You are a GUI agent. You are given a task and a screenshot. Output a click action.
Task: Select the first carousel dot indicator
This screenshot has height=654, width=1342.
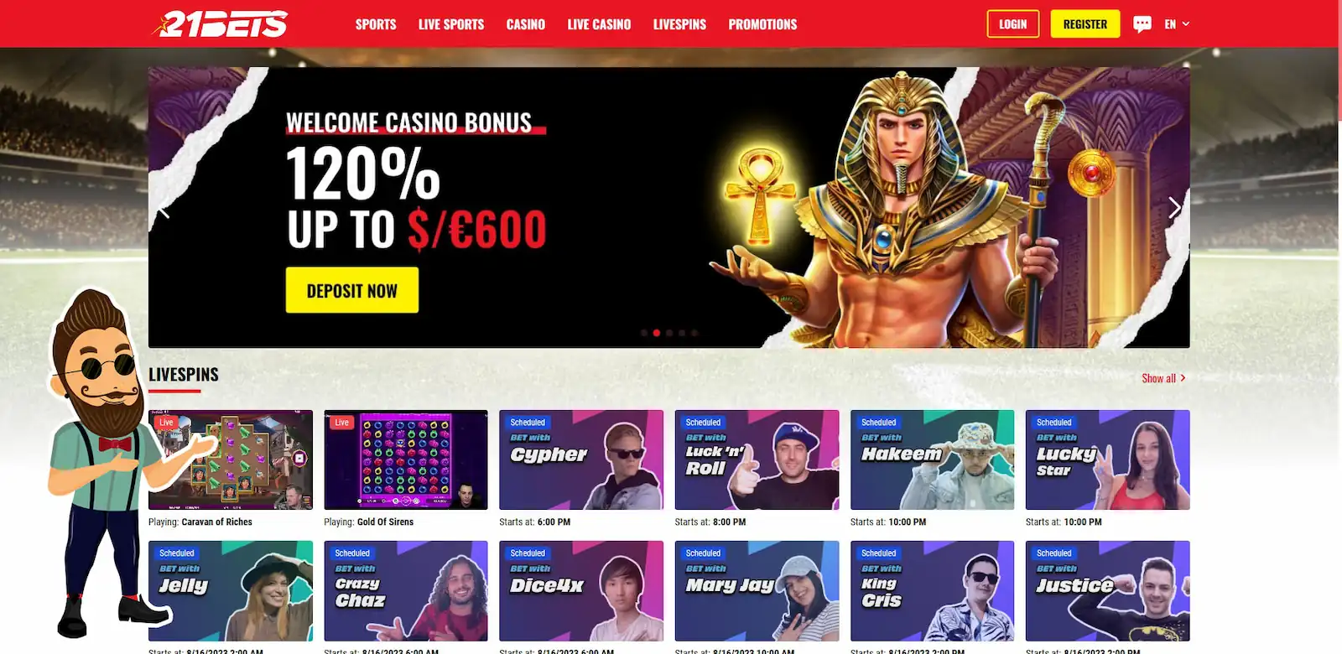(644, 333)
